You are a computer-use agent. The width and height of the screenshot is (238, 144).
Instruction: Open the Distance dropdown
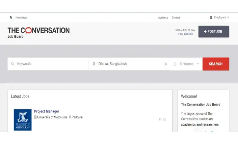point(186,64)
